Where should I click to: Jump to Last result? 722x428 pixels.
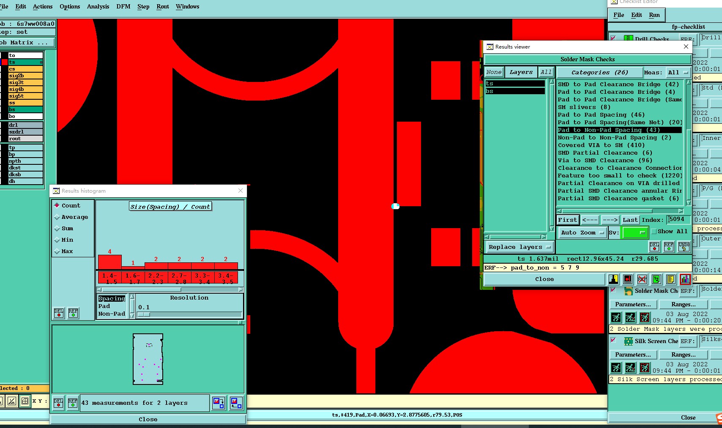click(630, 220)
